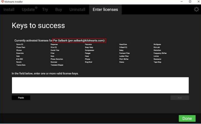This screenshot has height=124, width=201.
Task: Click the Paste button
Action: [x=21, y=98]
